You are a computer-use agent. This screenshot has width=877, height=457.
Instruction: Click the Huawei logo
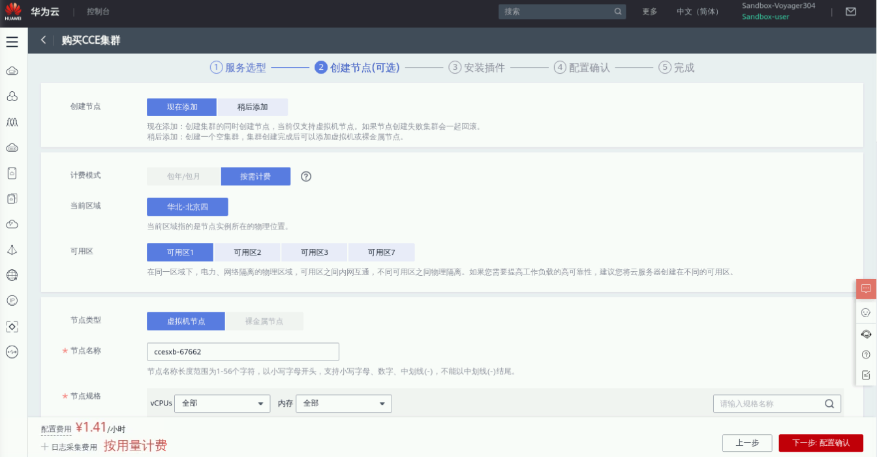pos(13,13)
